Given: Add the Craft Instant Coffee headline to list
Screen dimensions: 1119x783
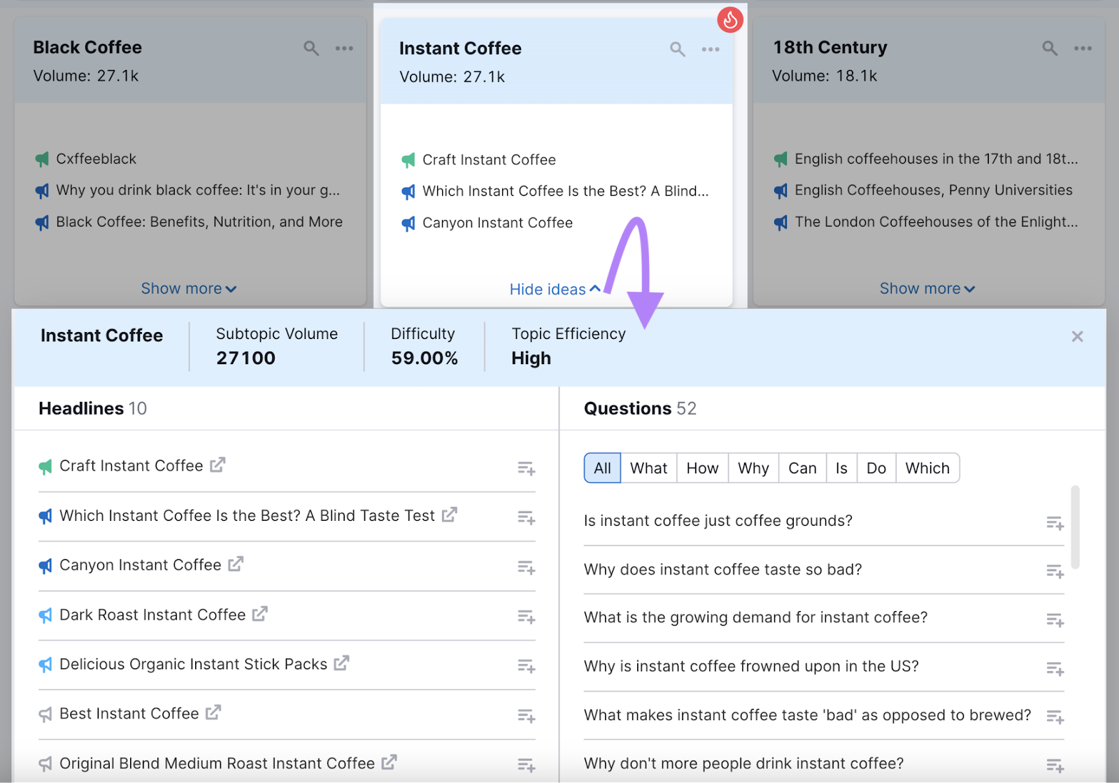Looking at the screenshot, I should click(525, 468).
